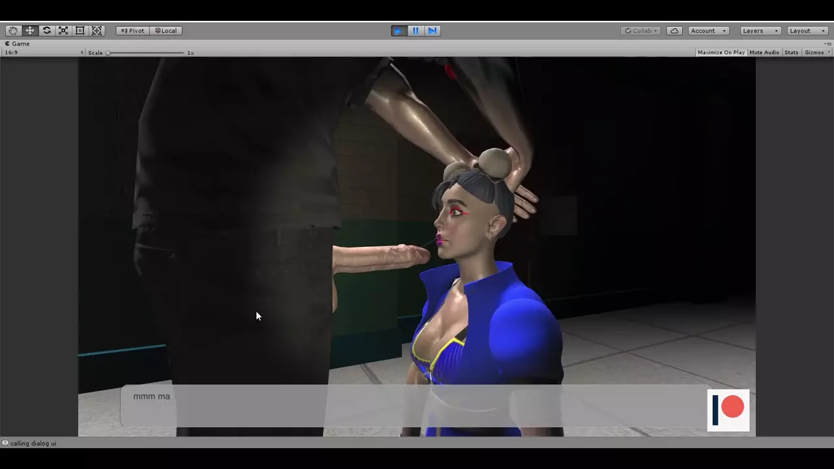Toggle Maximize On Play

click(x=721, y=53)
